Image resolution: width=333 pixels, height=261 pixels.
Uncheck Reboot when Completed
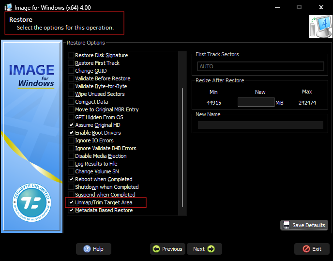click(x=71, y=179)
